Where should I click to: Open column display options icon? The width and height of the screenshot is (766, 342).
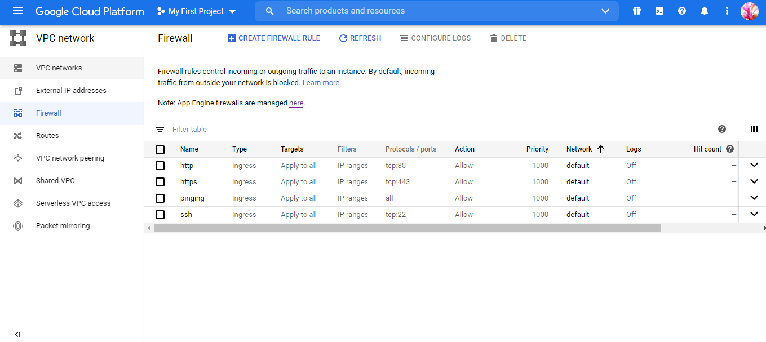pos(754,129)
